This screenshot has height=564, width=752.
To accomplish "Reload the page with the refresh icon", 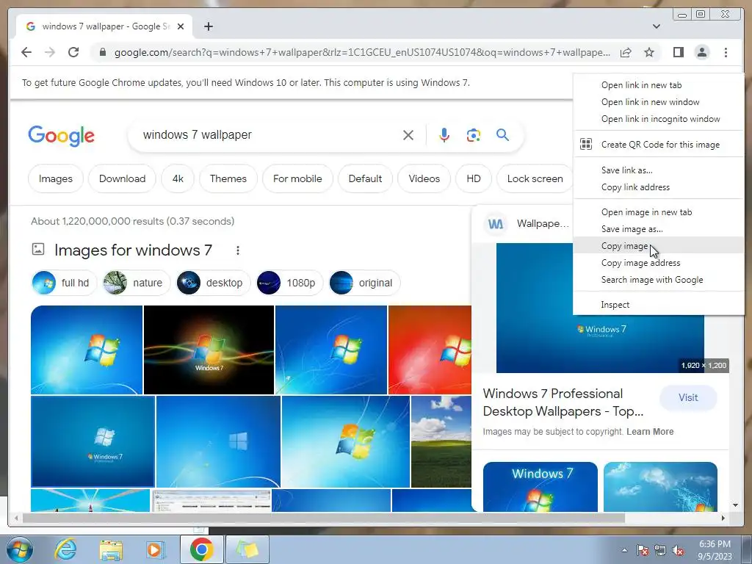I will coord(73,52).
